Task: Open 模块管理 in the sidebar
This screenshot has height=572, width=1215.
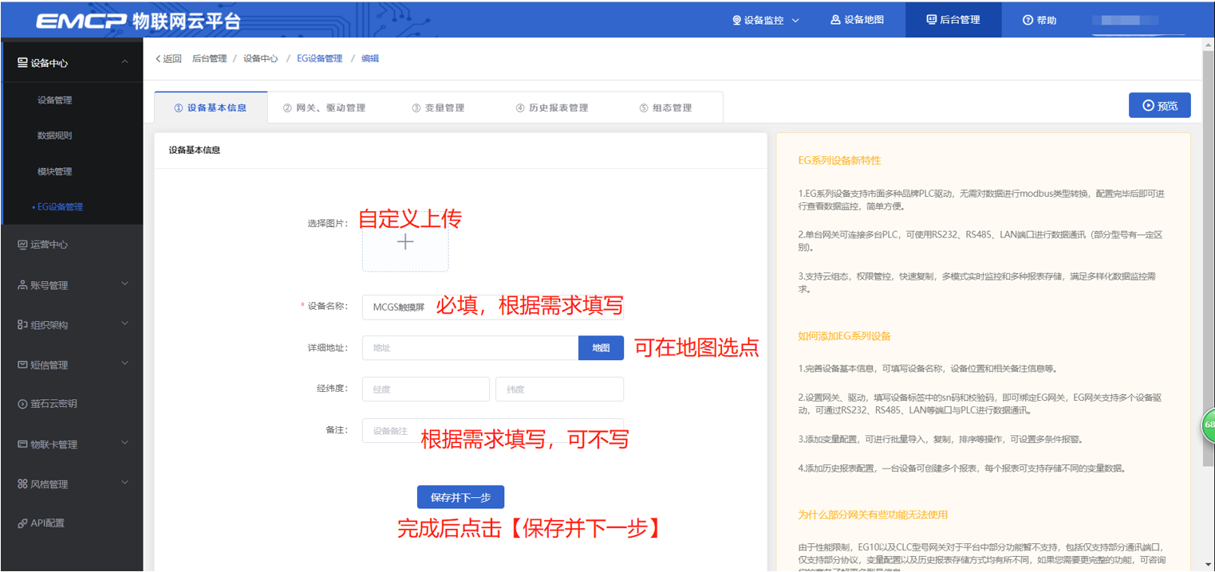Action: coord(55,171)
